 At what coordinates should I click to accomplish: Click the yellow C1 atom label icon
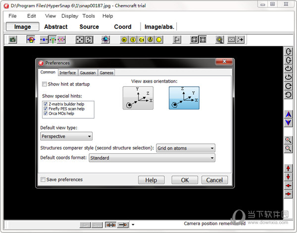[x=141, y=40]
